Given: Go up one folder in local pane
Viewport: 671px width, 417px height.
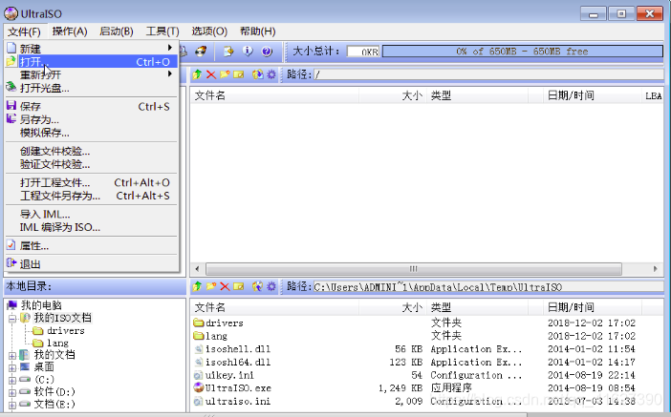Looking at the screenshot, I should click(197, 286).
